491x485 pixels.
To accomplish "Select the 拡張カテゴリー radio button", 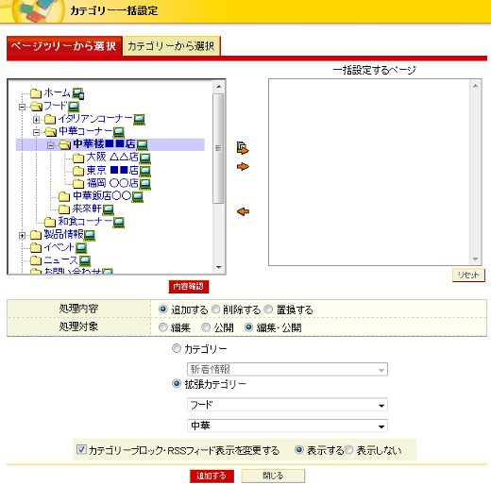I will tap(177, 384).
